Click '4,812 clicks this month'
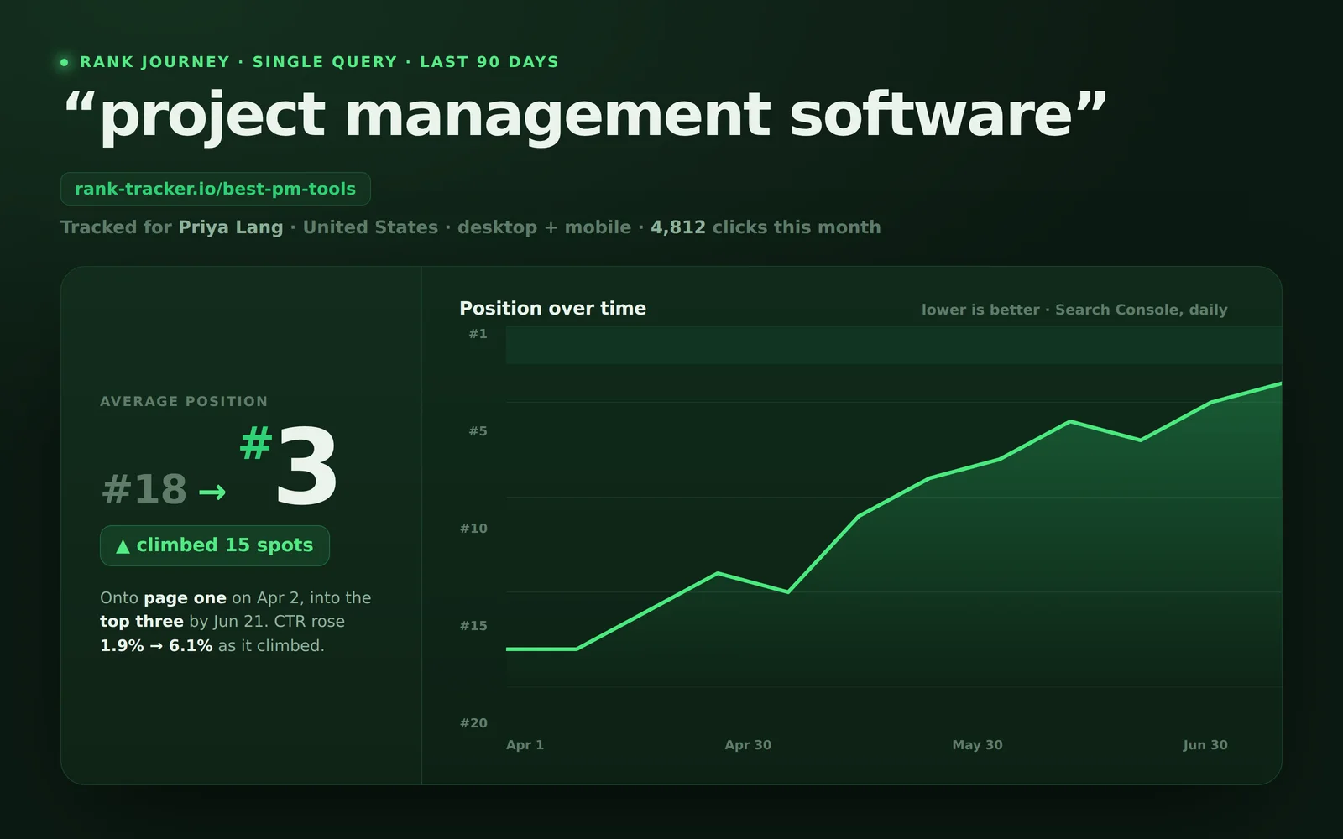1343x839 pixels. coord(766,227)
